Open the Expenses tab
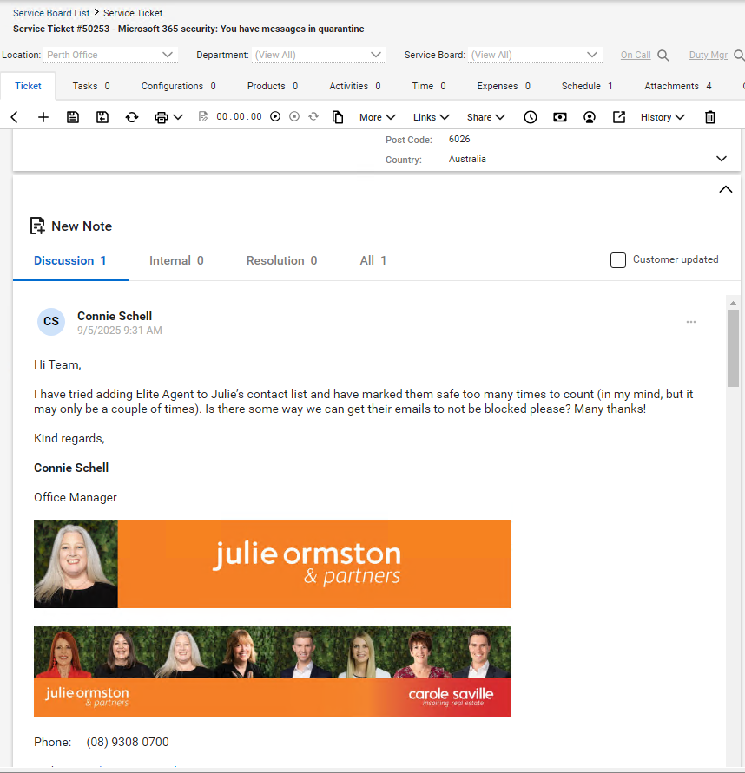Image resolution: width=745 pixels, height=773 pixels. [504, 86]
